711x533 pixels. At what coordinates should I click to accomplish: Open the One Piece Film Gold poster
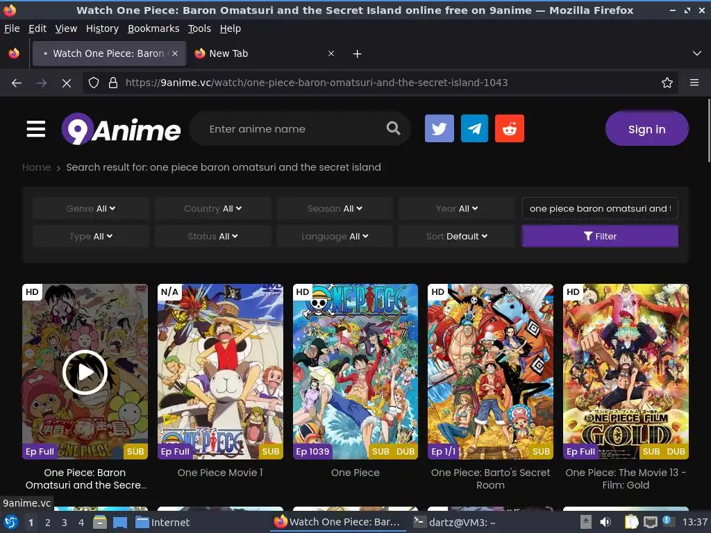[x=626, y=372]
